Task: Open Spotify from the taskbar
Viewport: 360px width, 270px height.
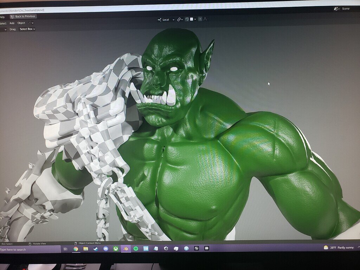Action: pyautogui.click(x=136, y=249)
